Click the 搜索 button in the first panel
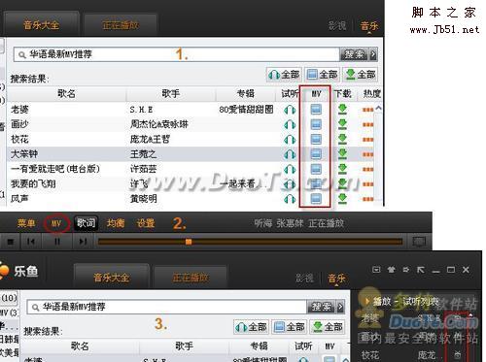 [x=355, y=54]
